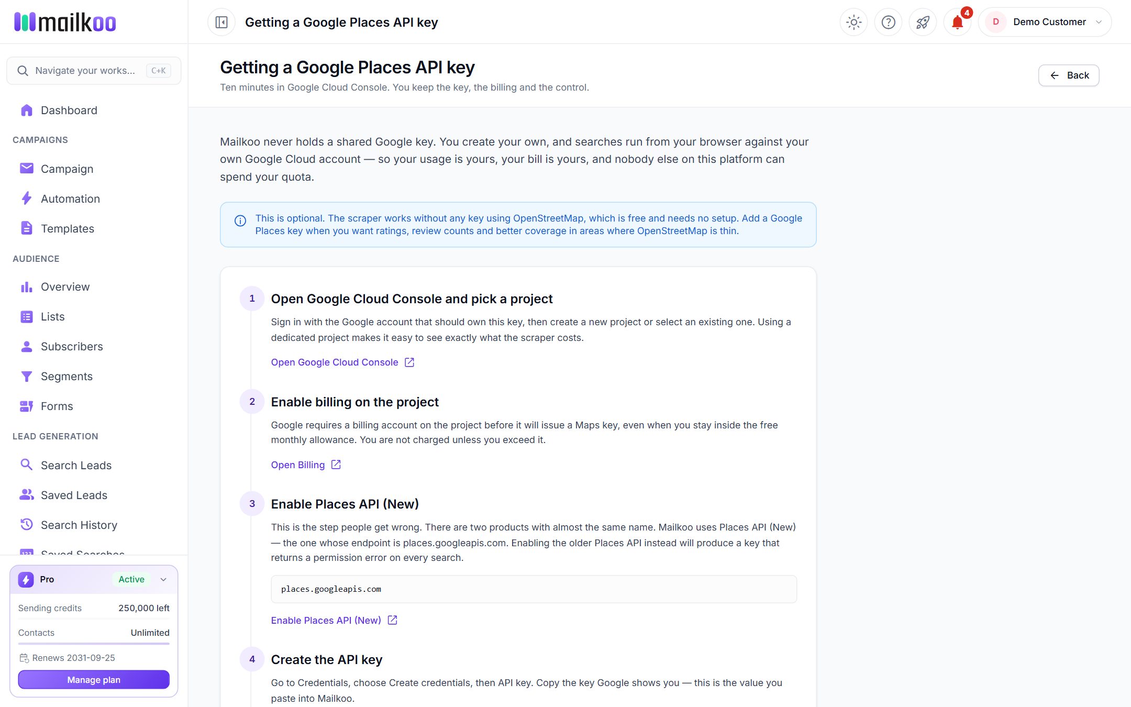Go to Automation in the sidebar
This screenshot has height=707, width=1131.
pyautogui.click(x=94, y=199)
